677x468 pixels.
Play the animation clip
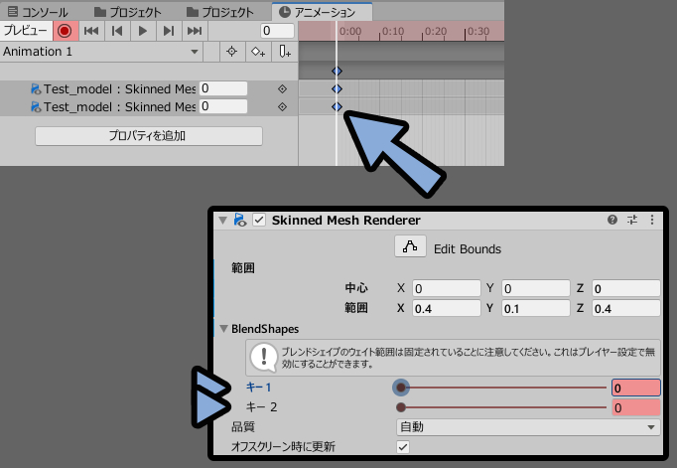tap(143, 31)
